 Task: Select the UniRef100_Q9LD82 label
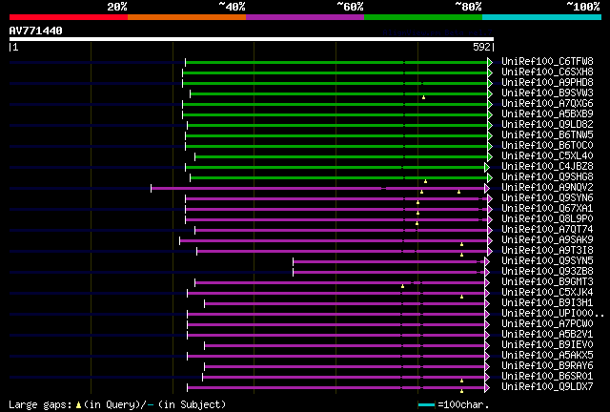(547, 125)
